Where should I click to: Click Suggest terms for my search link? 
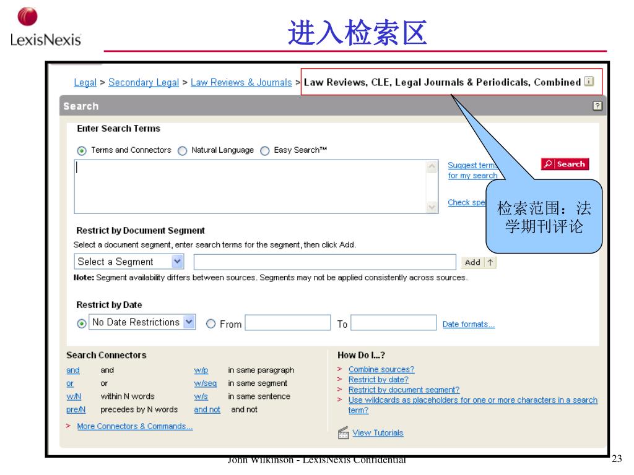coord(472,171)
